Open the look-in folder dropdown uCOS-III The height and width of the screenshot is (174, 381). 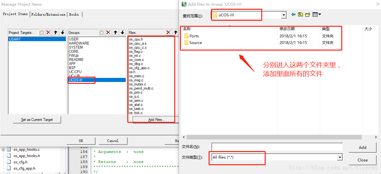(284, 15)
